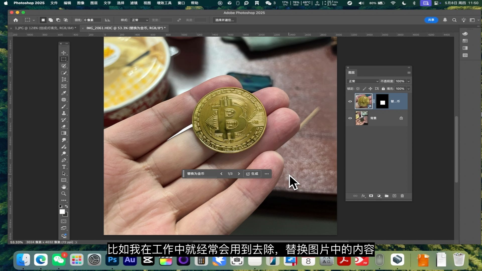Open the 文件 menu
The width and height of the screenshot is (482, 271).
point(54,3)
